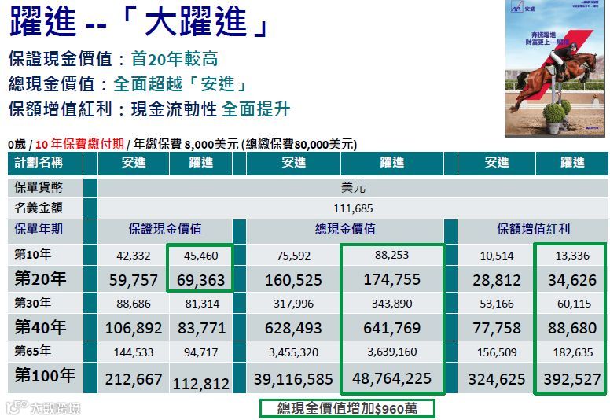
Task: Click the 保額增值紅利 table section header
Action: tap(534, 229)
